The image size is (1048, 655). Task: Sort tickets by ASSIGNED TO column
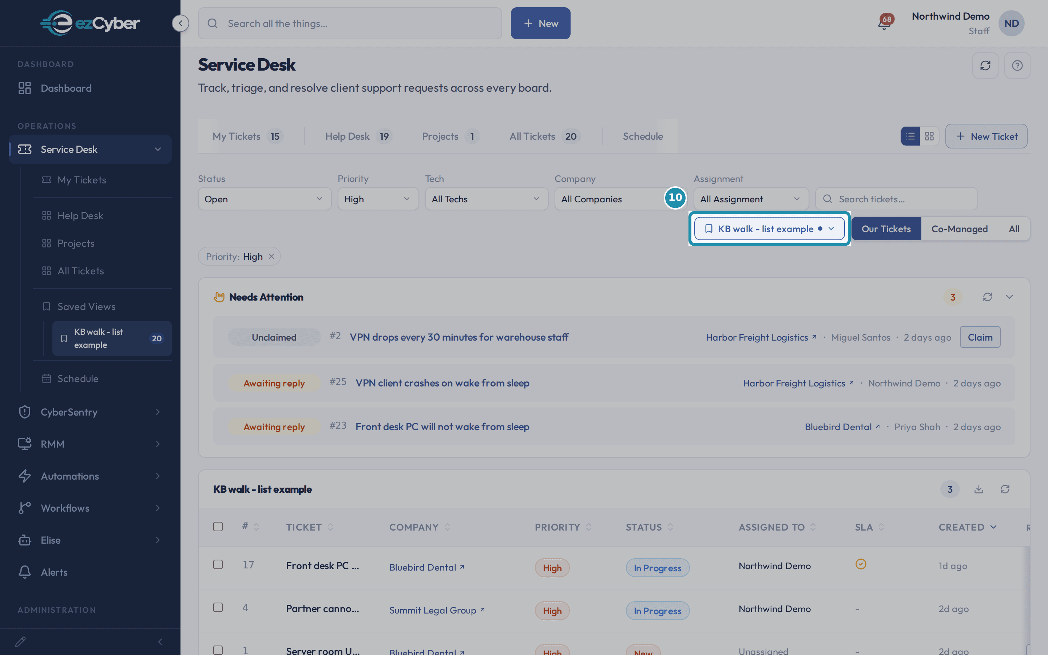tap(777, 527)
